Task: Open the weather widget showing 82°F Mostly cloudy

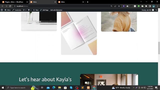Action: click(x=121, y=88)
